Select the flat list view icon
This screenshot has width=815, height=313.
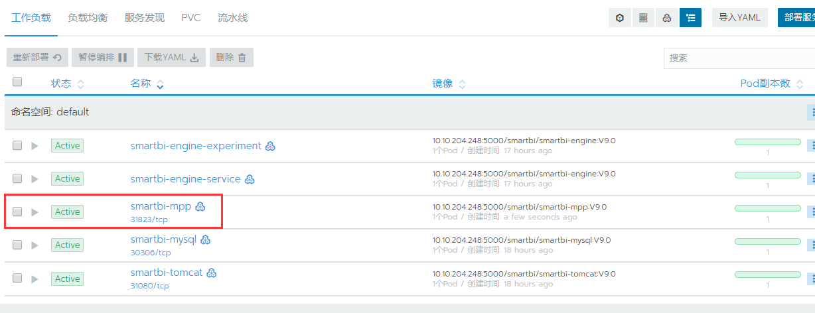(x=643, y=18)
